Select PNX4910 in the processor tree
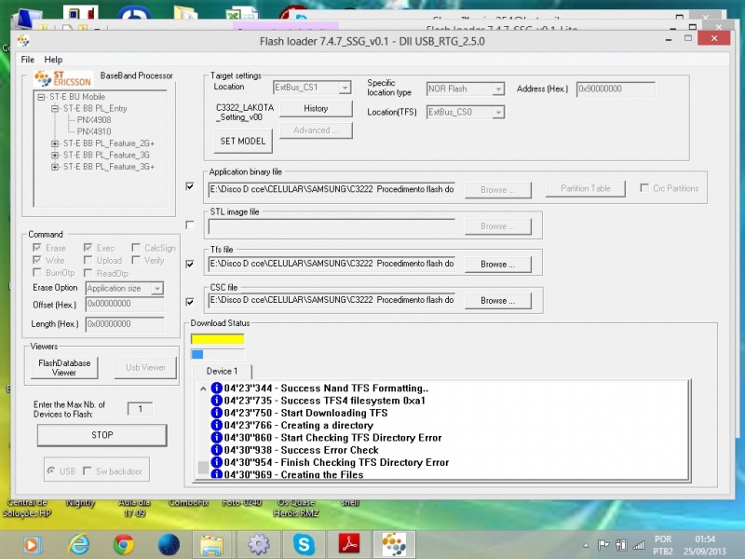745x559 pixels. [94, 131]
